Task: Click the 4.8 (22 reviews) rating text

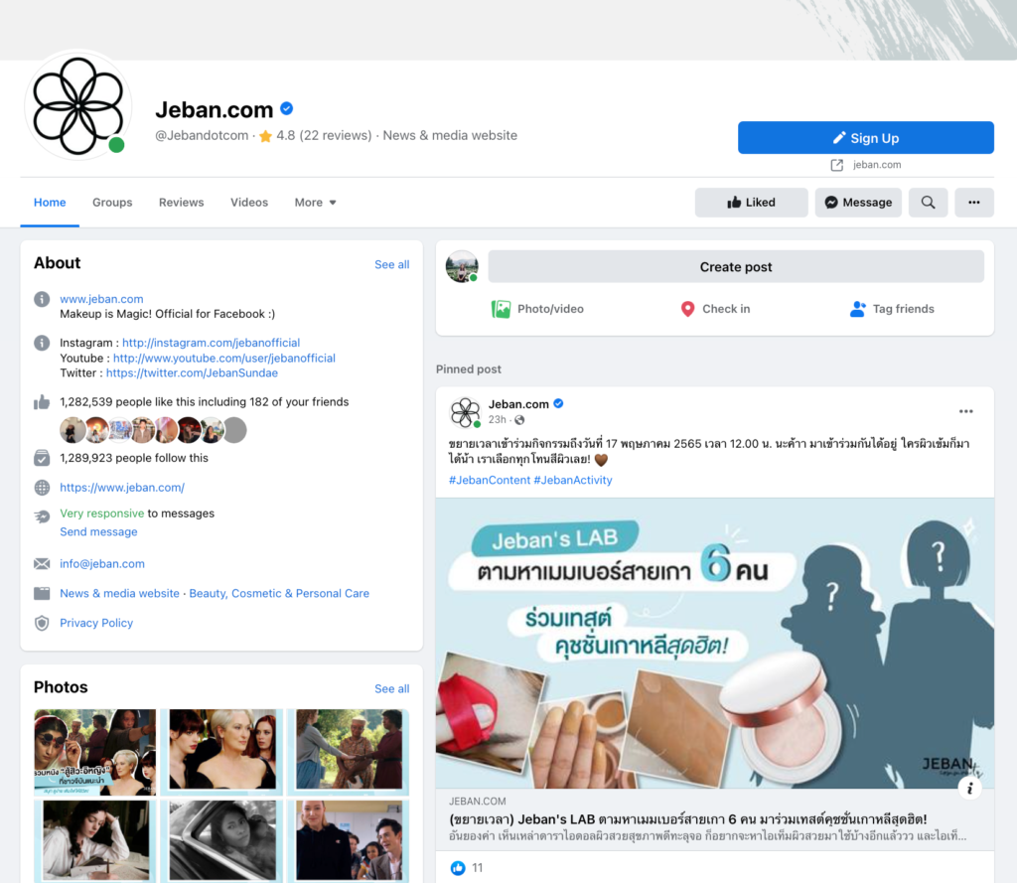Action: pos(324,136)
